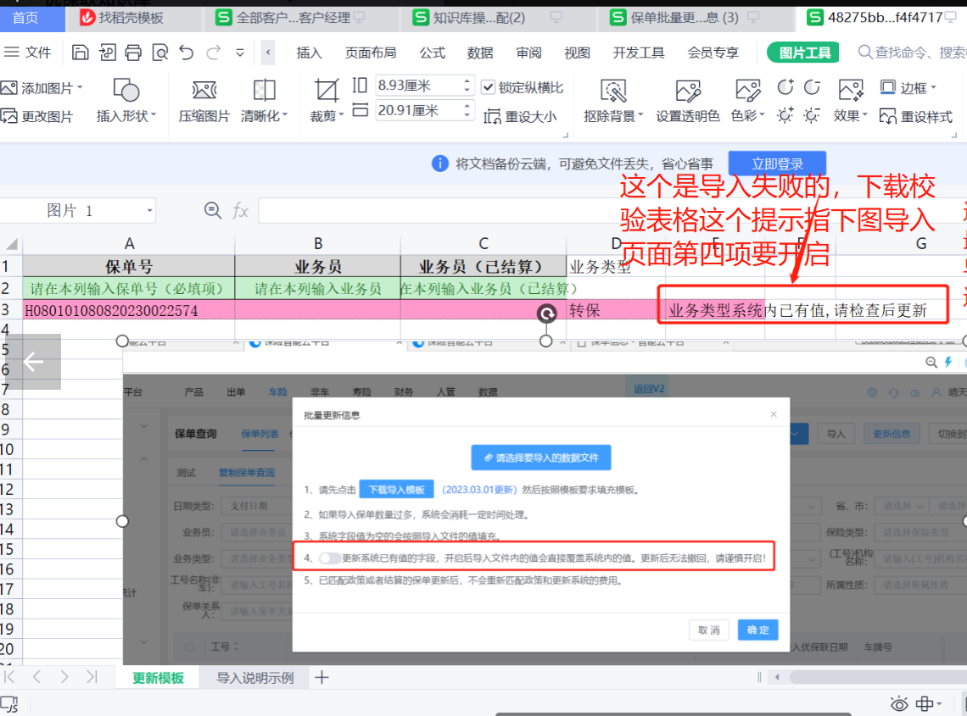
Task: Click the zoom magnifier next to fx
Action: click(x=213, y=211)
